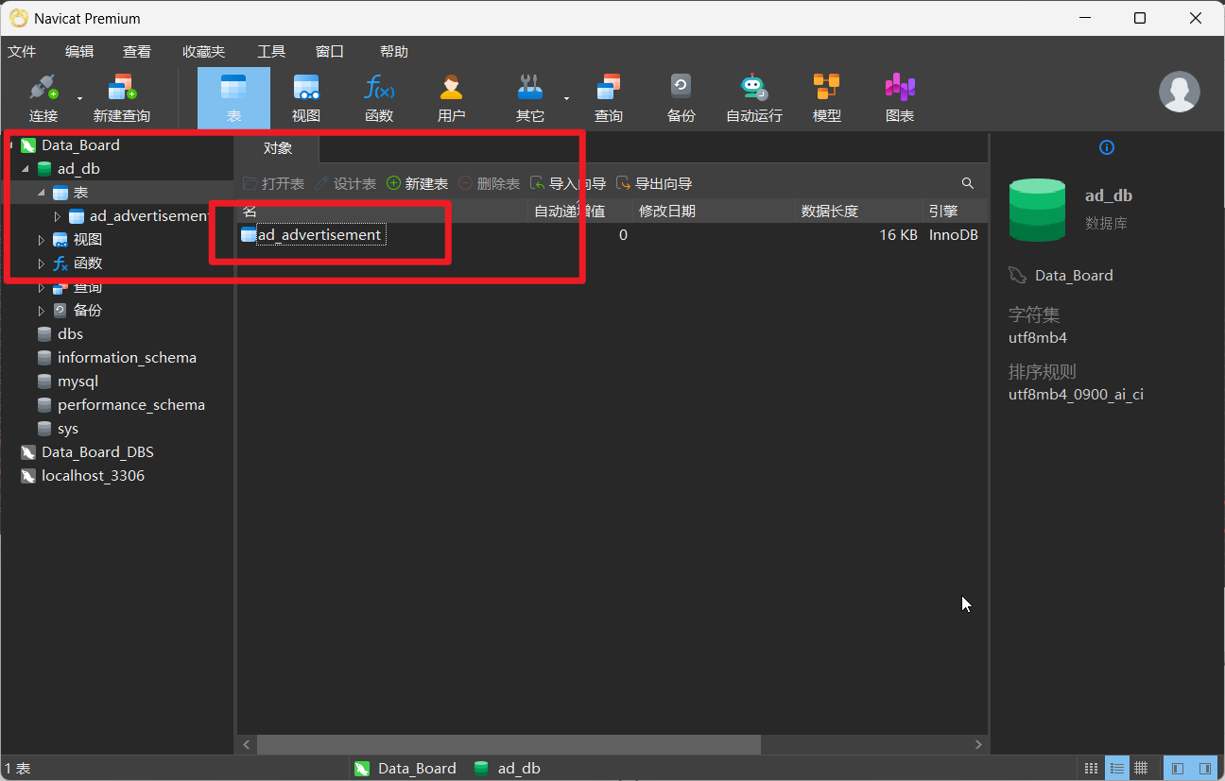
Task: Expand the 函数 tree node
Action: click(41, 263)
